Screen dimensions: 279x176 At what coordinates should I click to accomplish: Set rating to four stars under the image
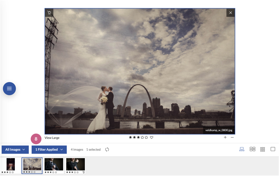(142, 137)
